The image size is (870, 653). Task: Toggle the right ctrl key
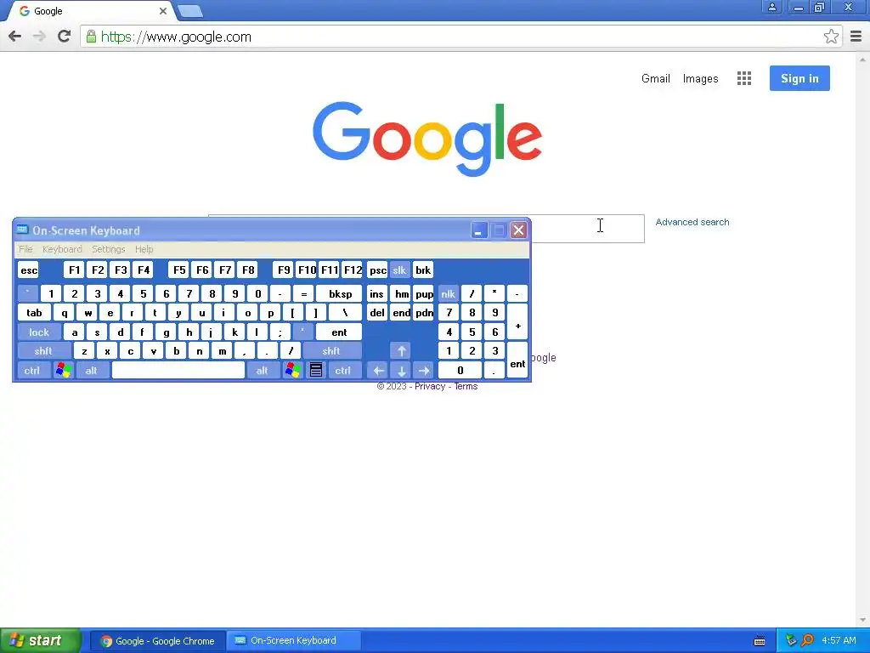click(x=343, y=371)
